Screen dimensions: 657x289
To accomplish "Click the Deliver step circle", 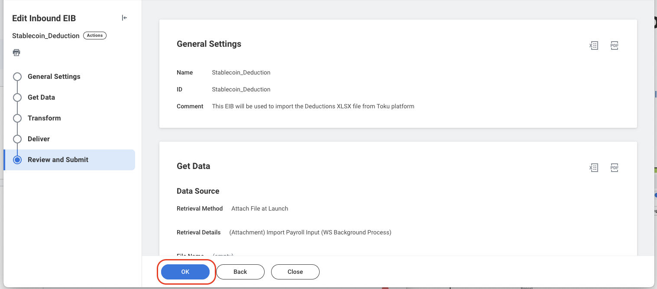I will [x=17, y=139].
